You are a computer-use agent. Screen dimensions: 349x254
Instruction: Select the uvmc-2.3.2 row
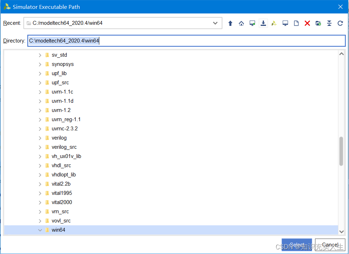tap(171, 129)
